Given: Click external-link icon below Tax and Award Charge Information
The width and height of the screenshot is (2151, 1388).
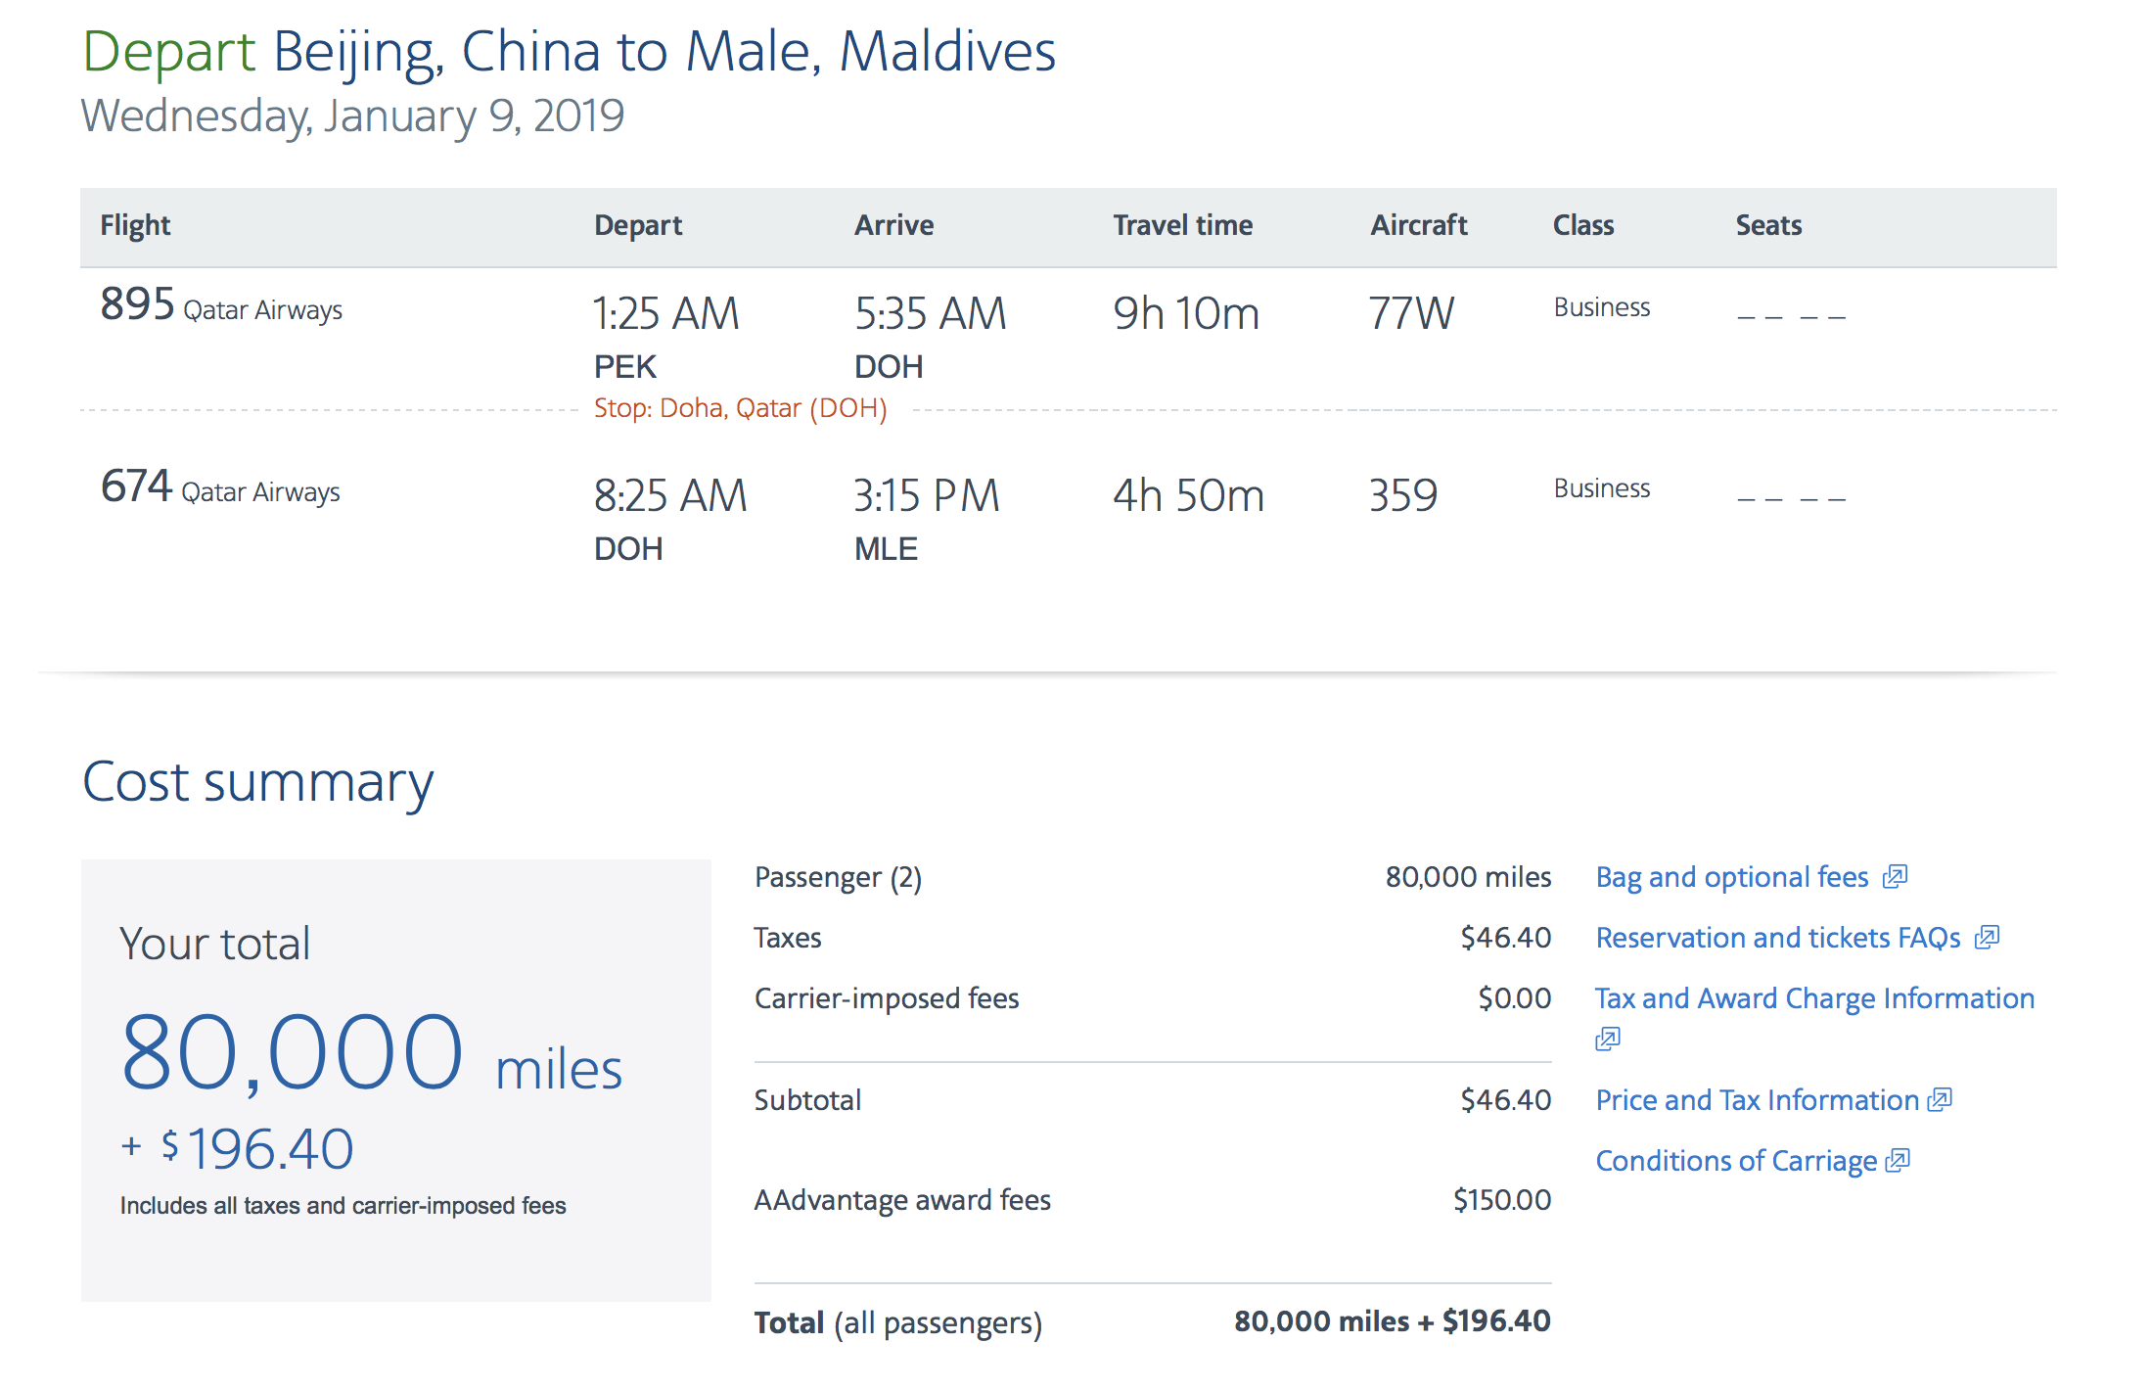Looking at the screenshot, I should click(1608, 1039).
